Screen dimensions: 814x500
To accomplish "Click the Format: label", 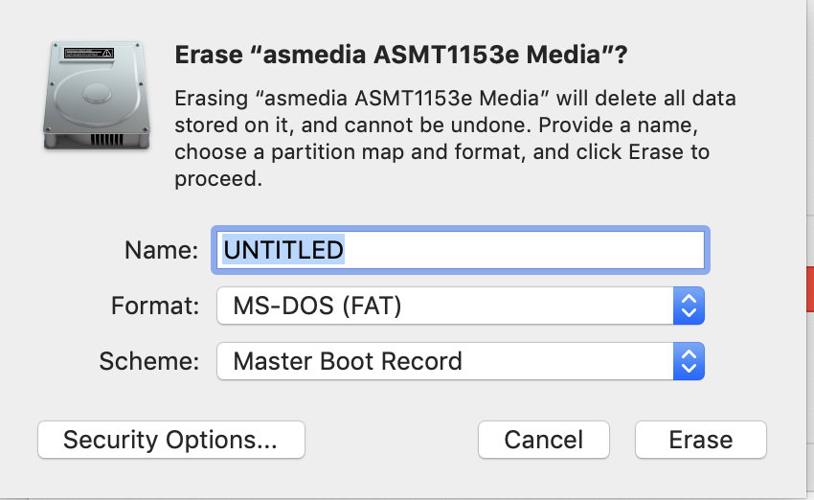I will [155, 306].
